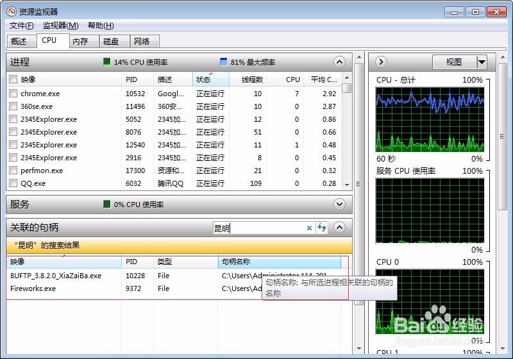Image resolution: width=513 pixels, height=359 pixels.
Task: Sort processes by CPU column header
Action: tap(285, 79)
